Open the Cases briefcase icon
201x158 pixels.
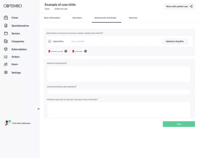(6, 18)
